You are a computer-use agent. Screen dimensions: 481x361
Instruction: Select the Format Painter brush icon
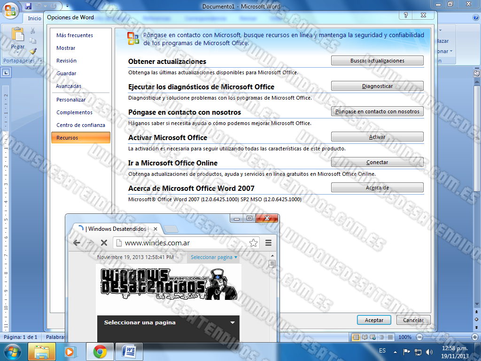(x=33, y=51)
